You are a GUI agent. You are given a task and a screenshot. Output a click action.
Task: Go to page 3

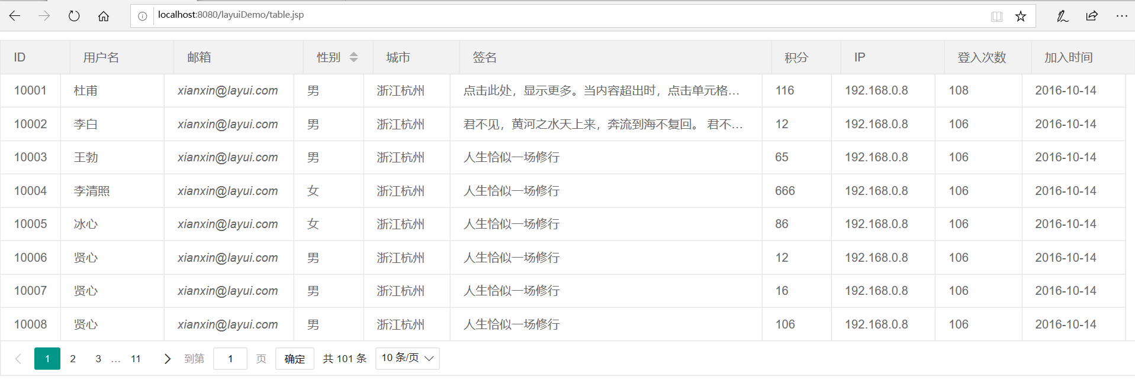(98, 359)
